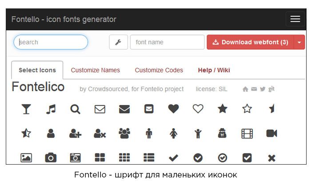311x185 pixels.
Task: Select the checkmark in square icon
Action: point(247,158)
